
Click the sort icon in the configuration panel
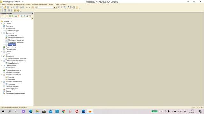[x=27, y=16]
